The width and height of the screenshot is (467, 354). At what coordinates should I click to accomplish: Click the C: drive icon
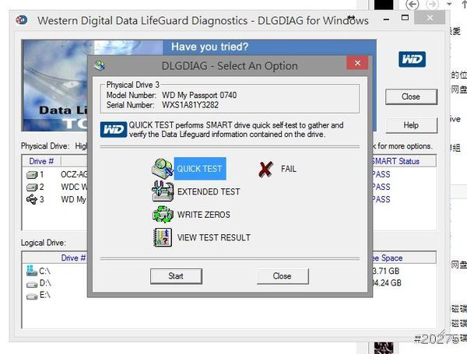coord(32,270)
